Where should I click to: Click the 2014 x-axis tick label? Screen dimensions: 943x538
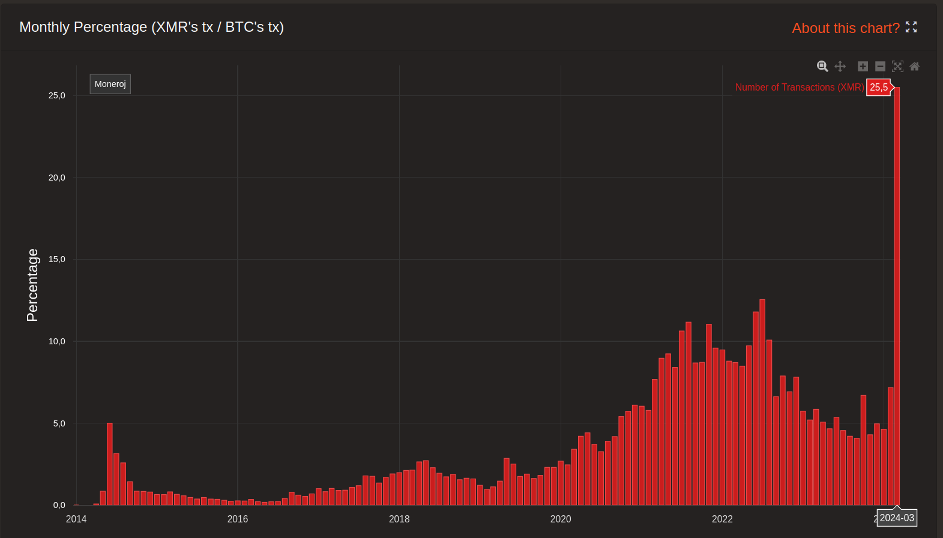point(76,519)
